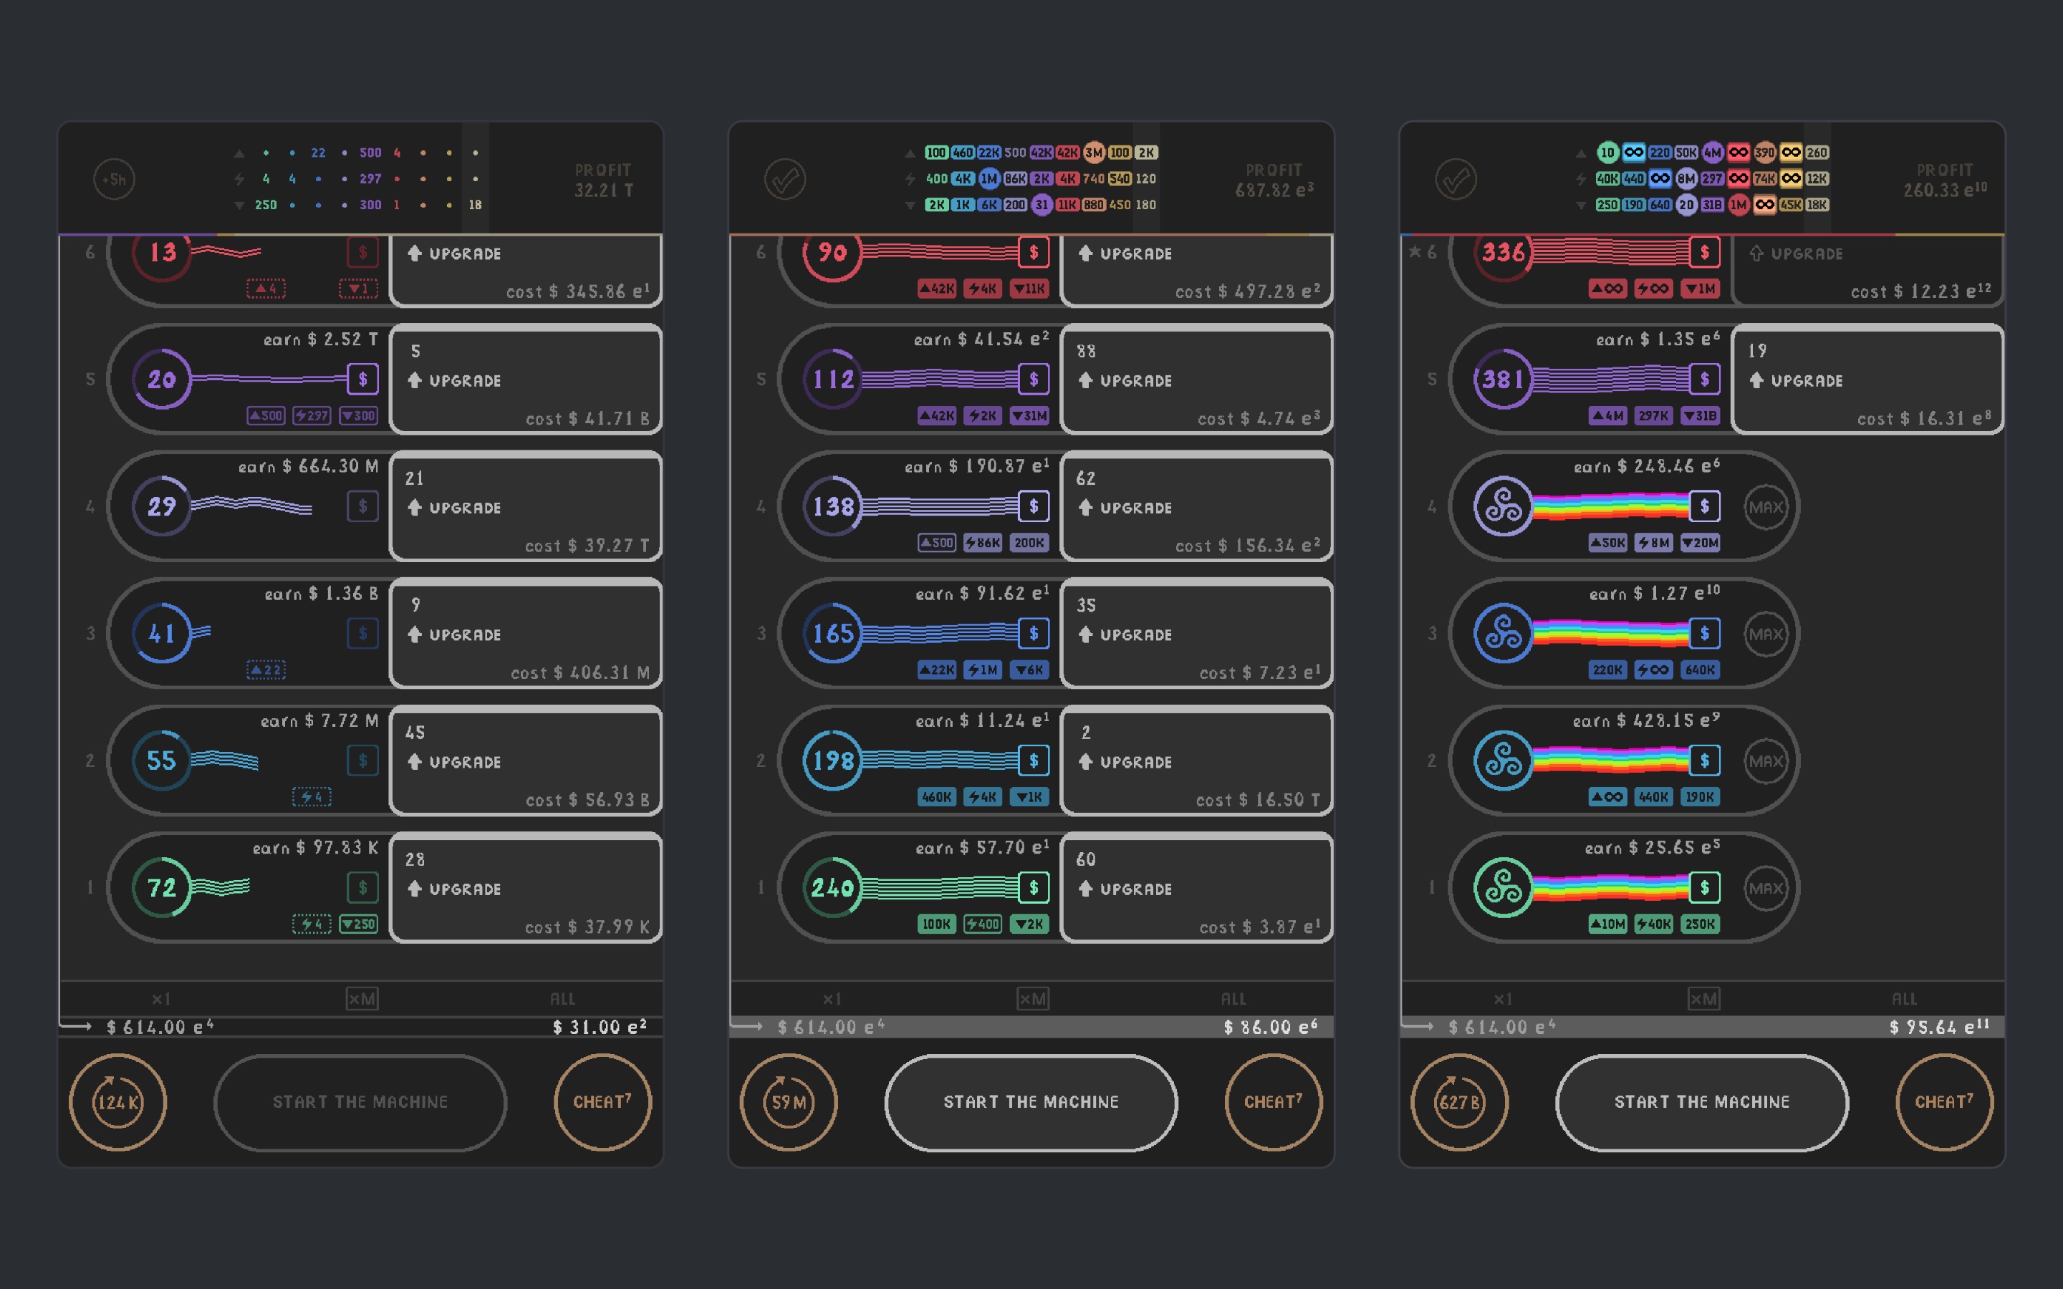
Task: Click the level 240 circle in the middle panel
Action: pyautogui.click(x=833, y=887)
